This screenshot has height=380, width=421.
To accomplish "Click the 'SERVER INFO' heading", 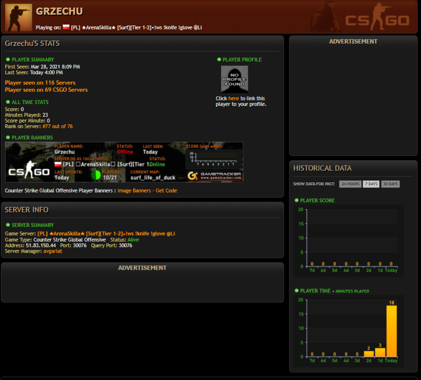I will (x=26, y=210).
